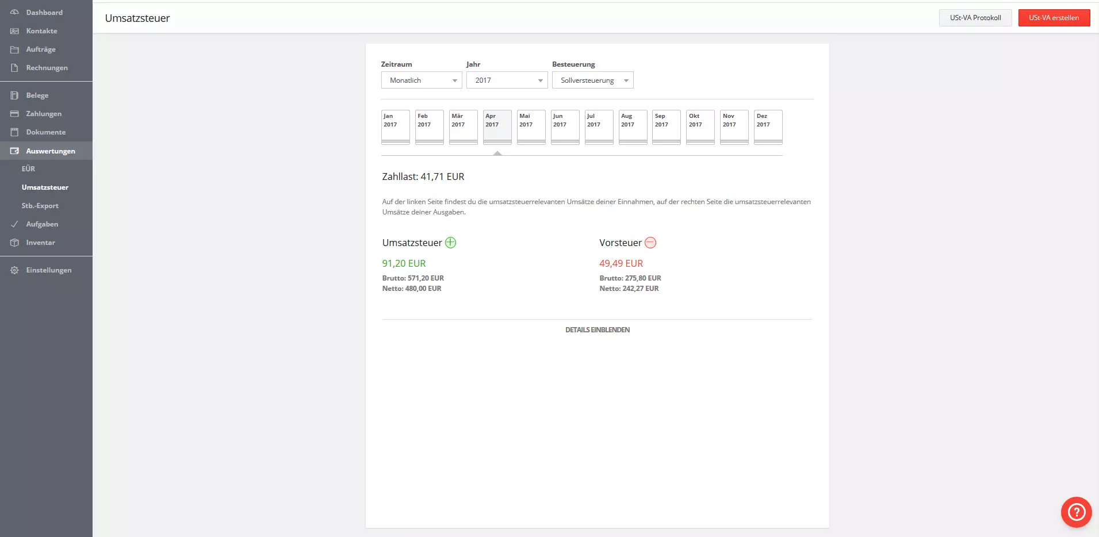
Task: Click the Dashboard icon in sidebar
Action: click(14, 13)
